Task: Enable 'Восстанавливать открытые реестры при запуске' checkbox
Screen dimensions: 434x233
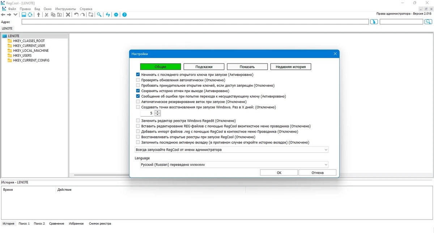Action: 138,137
